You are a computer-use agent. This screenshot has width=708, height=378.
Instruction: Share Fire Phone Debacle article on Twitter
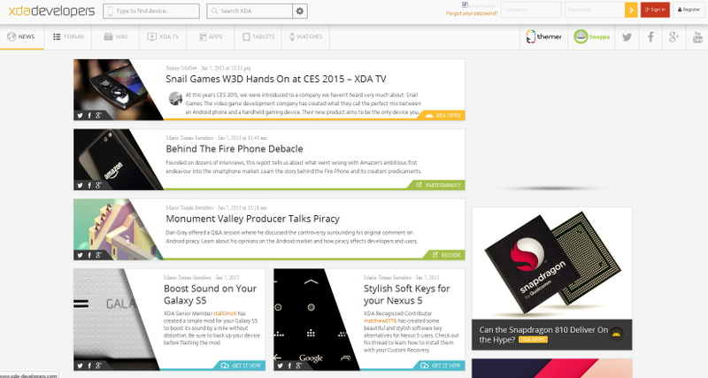80,185
